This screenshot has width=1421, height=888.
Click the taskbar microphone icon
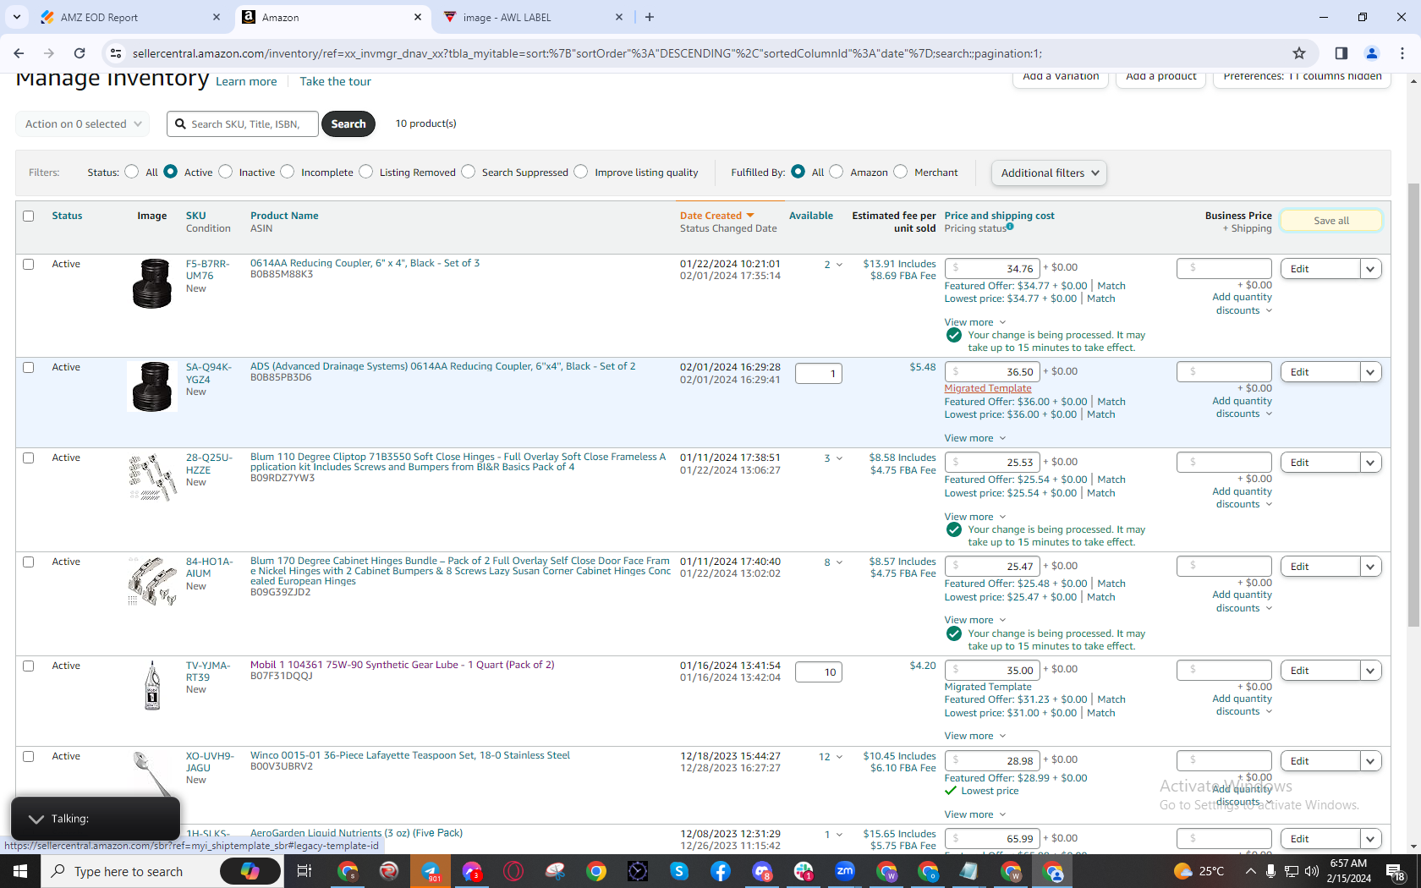click(1270, 871)
